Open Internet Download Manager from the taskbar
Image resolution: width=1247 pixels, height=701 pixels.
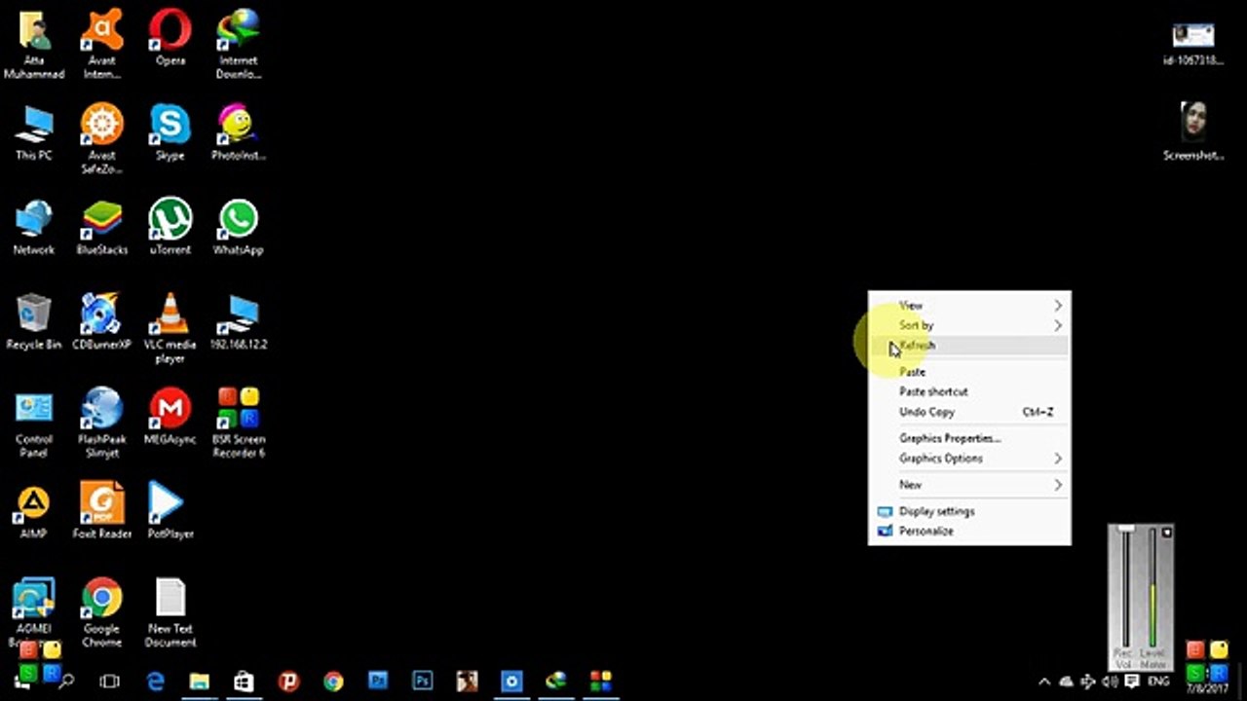point(555,682)
